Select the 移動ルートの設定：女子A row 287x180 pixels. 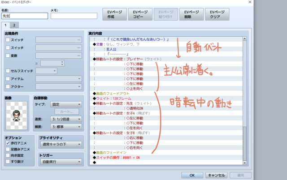point(166,113)
